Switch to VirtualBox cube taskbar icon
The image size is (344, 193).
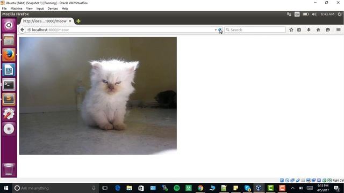[x=259, y=188]
